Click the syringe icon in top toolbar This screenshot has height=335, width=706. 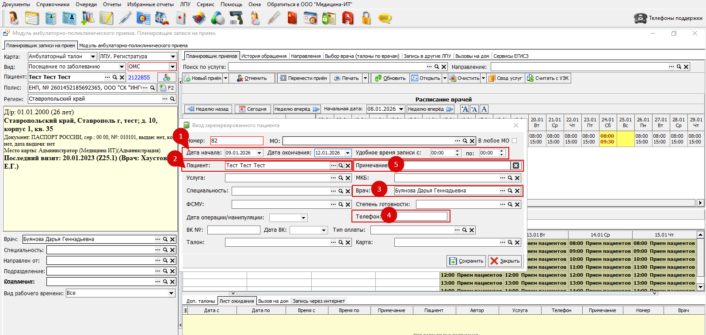[125, 18]
